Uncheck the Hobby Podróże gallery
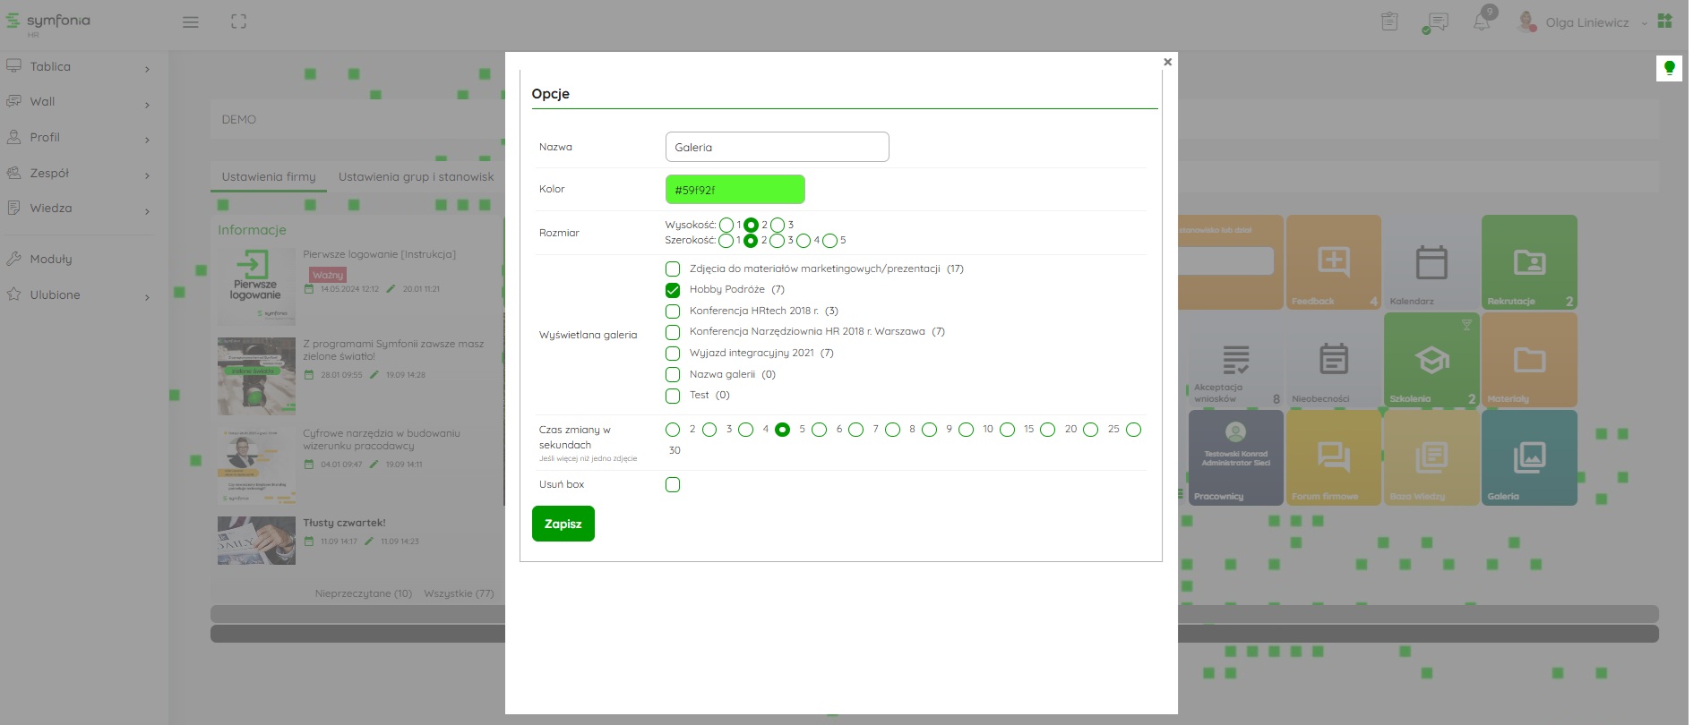Image resolution: width=1693 pixels, height=725 pixels. coord(673,290)
